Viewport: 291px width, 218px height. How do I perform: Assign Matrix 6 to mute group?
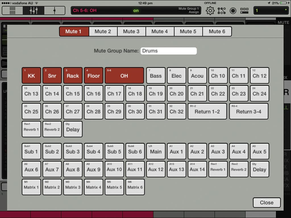[x=135, y=187]
